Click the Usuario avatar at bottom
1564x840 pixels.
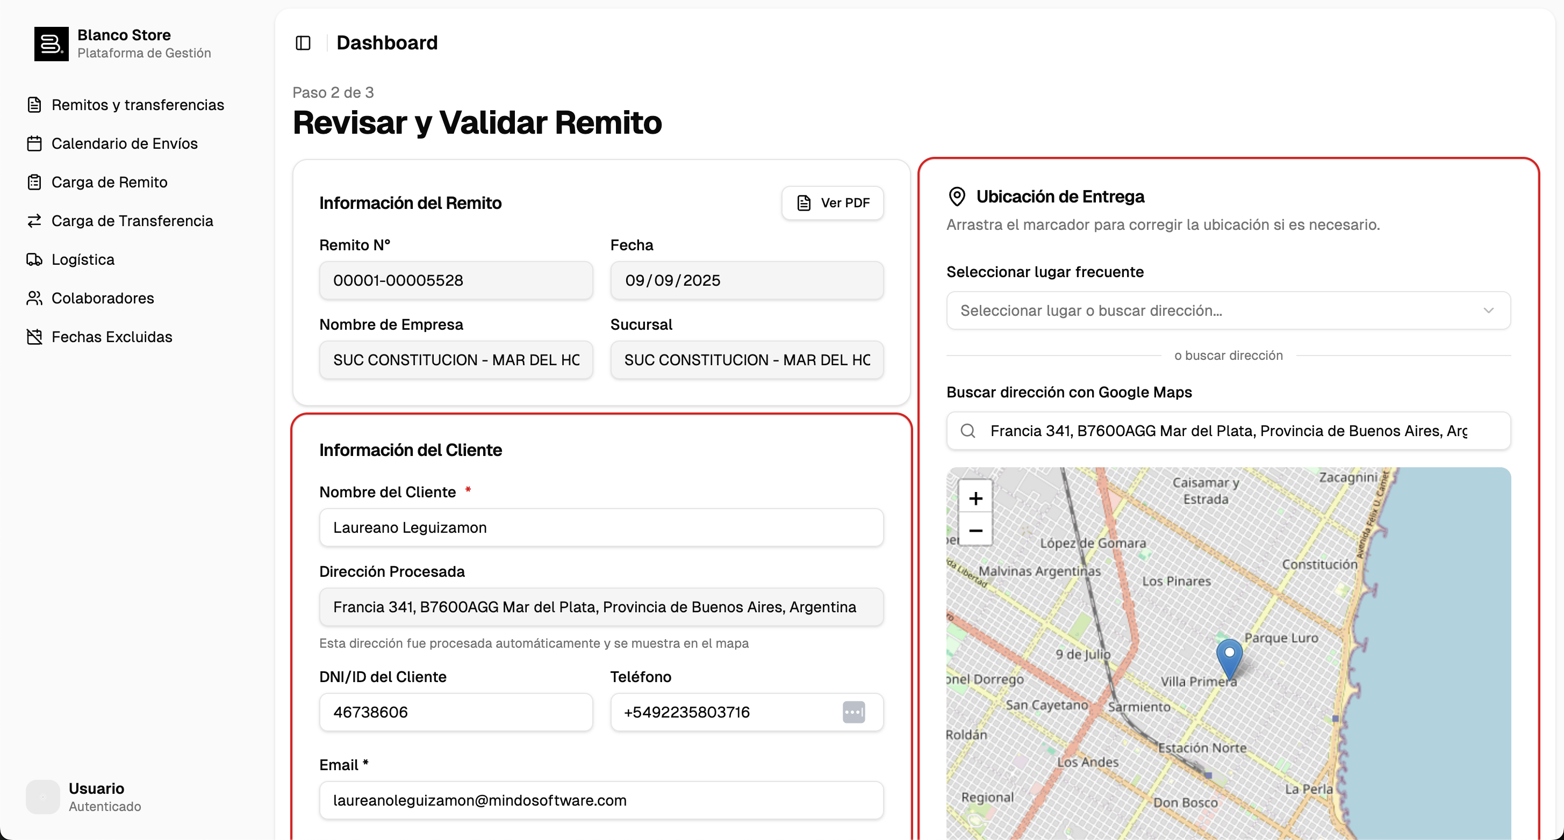(42, 796)
